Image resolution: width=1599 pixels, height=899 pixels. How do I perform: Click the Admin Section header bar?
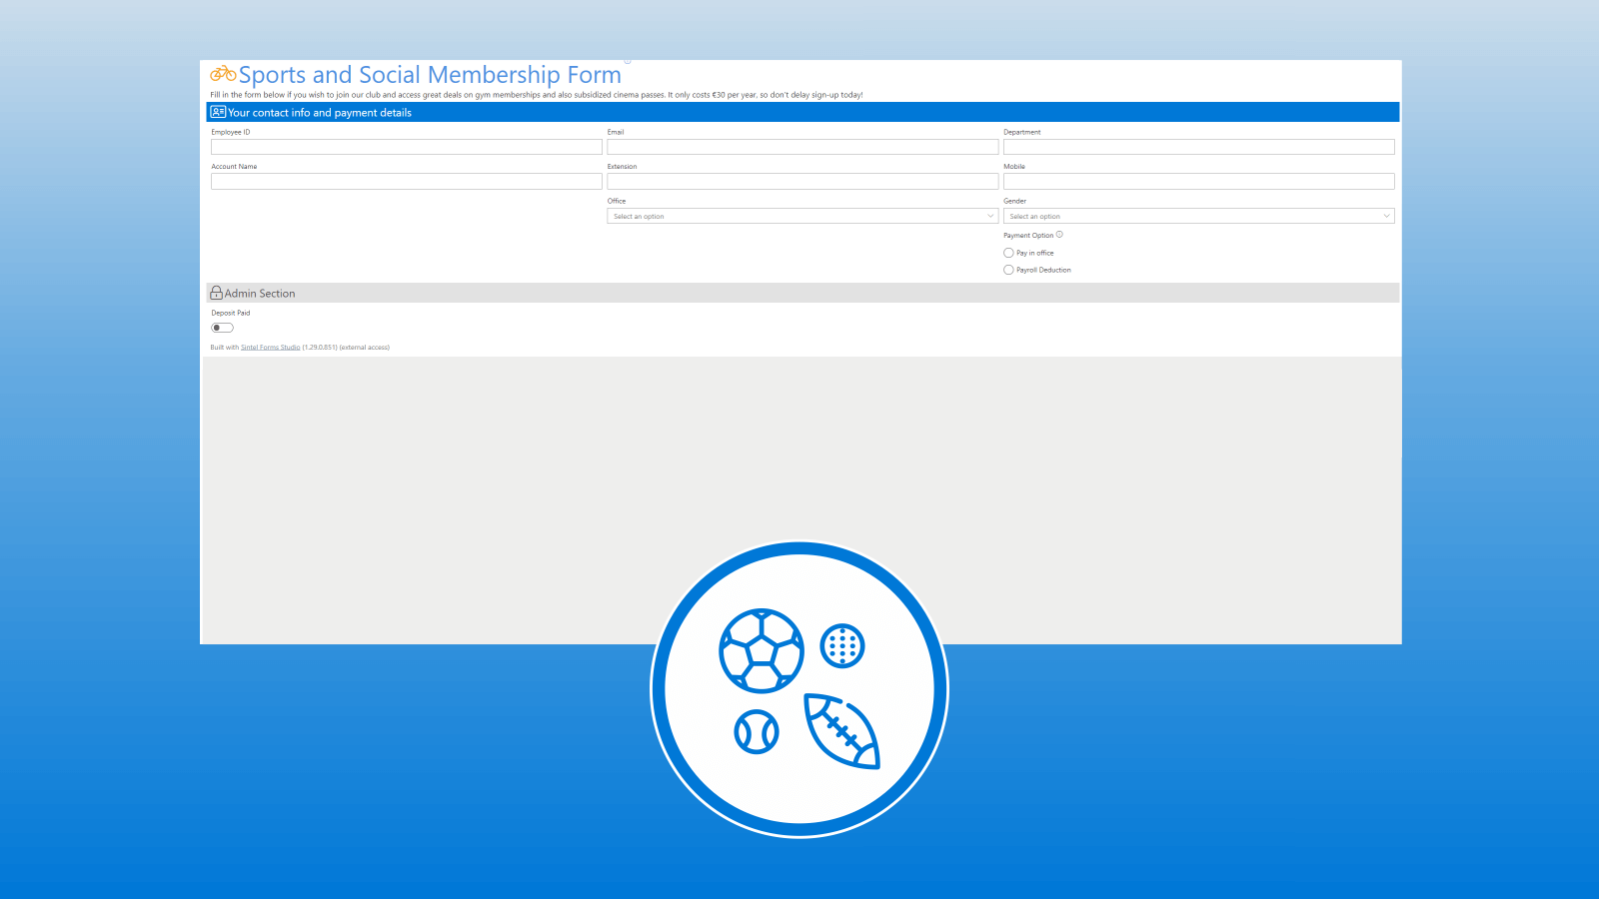(801, 293)
